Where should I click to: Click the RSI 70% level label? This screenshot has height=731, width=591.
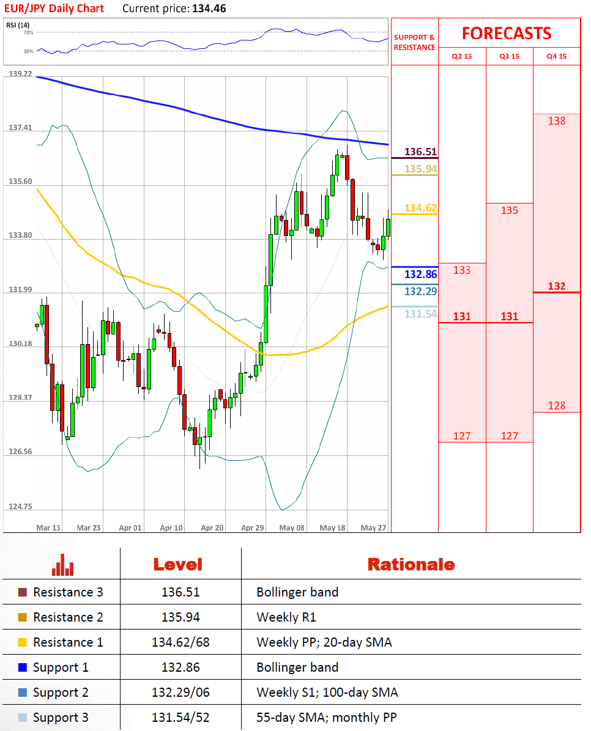[29, 32]
